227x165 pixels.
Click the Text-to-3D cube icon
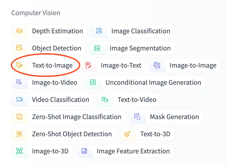click(x=128, y=134)
